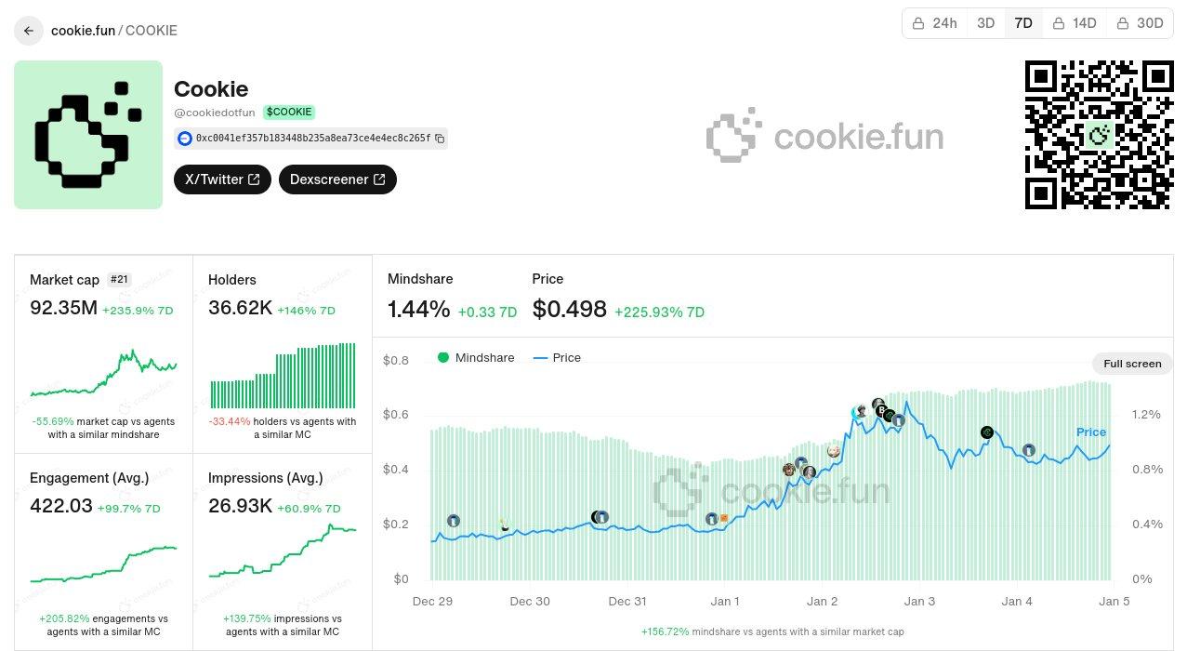This screenshot has width=1187, height=651.
Task: Click the cookie.fun logo watermark above the chart
Action: 824,136
